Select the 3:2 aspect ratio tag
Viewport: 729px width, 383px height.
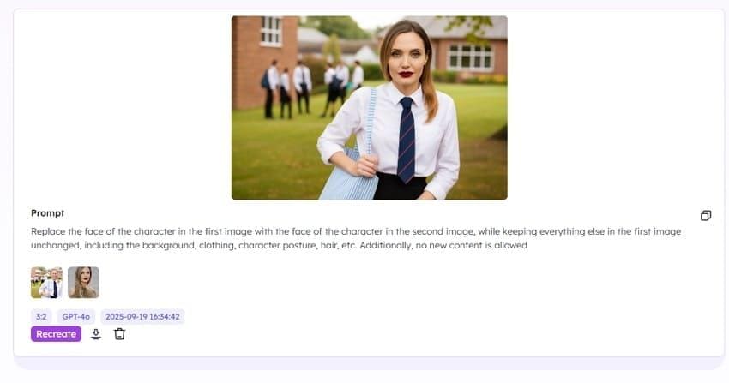41,317
